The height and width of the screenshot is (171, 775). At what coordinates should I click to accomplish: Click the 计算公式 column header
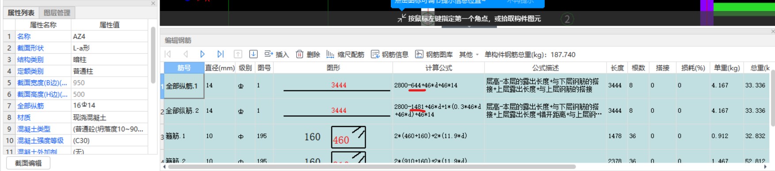tap(439, 67)
